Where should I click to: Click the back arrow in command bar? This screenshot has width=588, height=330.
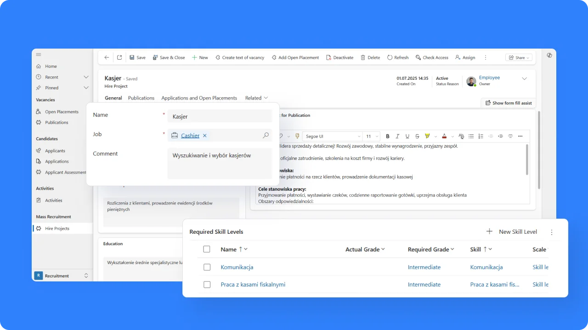(107, 58)
